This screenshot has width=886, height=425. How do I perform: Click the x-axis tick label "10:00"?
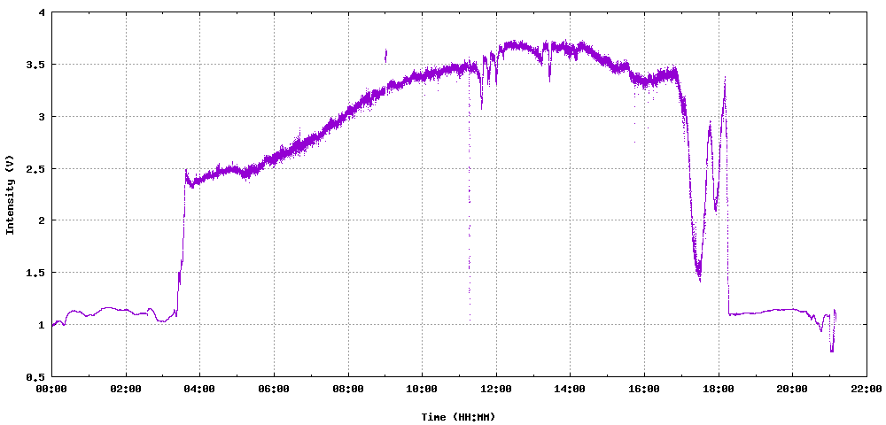pos(422,389)
